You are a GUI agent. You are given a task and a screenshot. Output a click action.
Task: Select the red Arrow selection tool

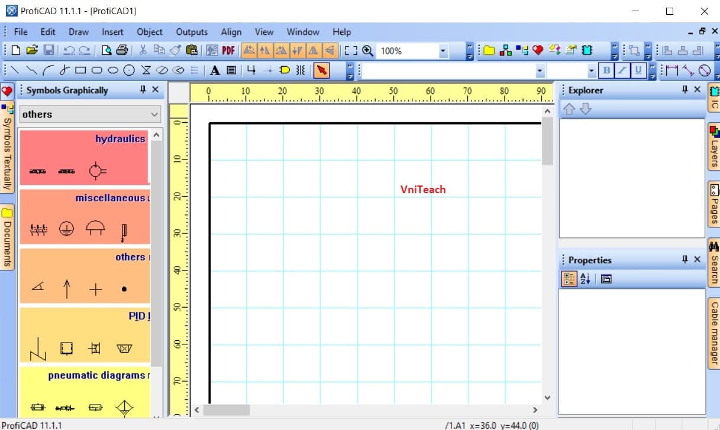(321, 70)
